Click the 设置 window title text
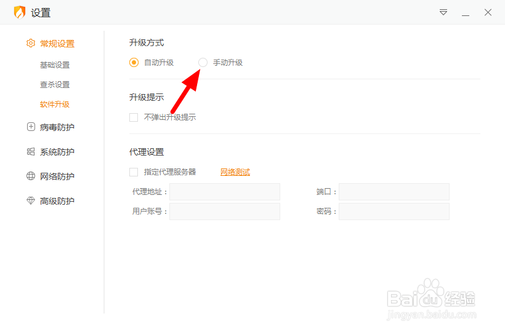The height and width of the screenshot is (332, 505). 41,13
